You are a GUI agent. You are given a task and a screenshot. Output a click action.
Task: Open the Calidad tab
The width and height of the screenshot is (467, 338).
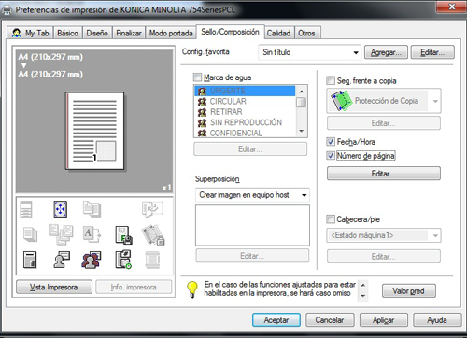pyautogui.click(x=279, y=33)
